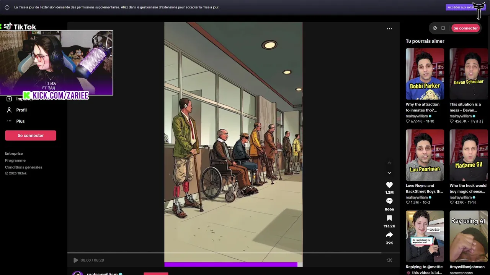Click the sidebar Se connecter button
This screenshot has width=490, height=275.
tap(31, 136)
